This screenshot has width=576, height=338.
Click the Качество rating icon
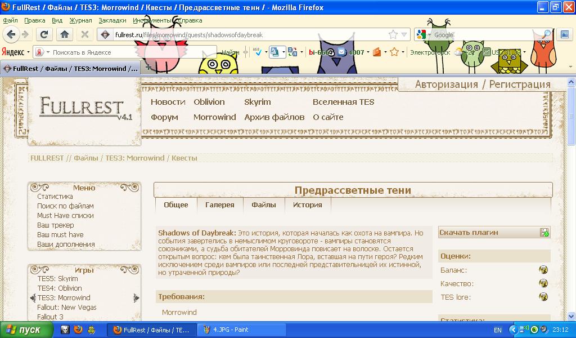543,283
